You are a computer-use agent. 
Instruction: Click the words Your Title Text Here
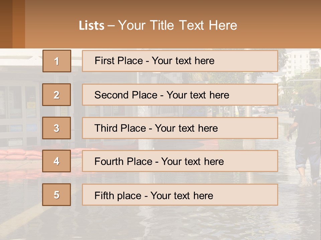point(178,25)
